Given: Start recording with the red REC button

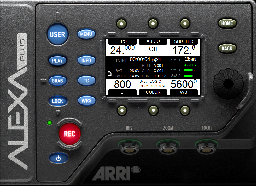Looking at the screenshot, I should tap(70, 134).
